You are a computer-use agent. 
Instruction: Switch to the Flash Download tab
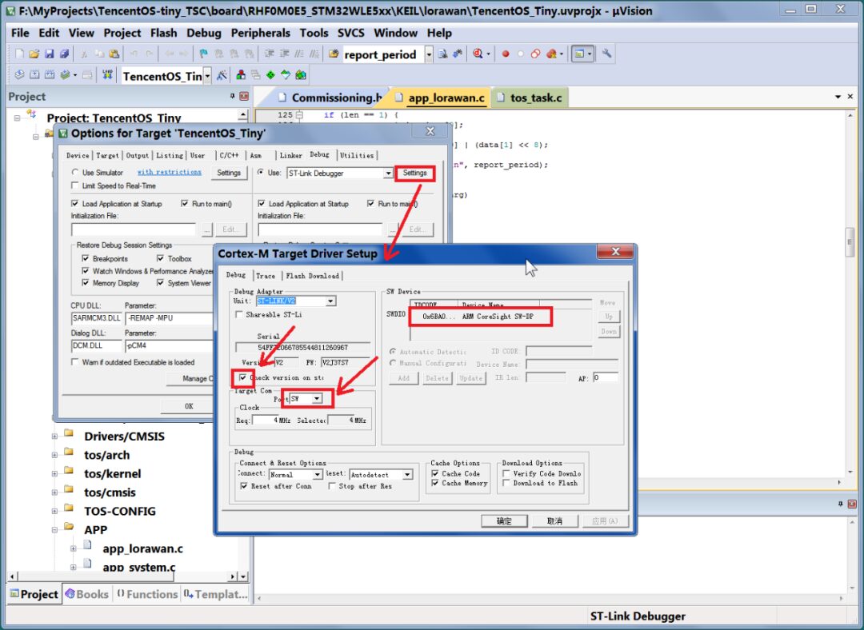[313, 276]
